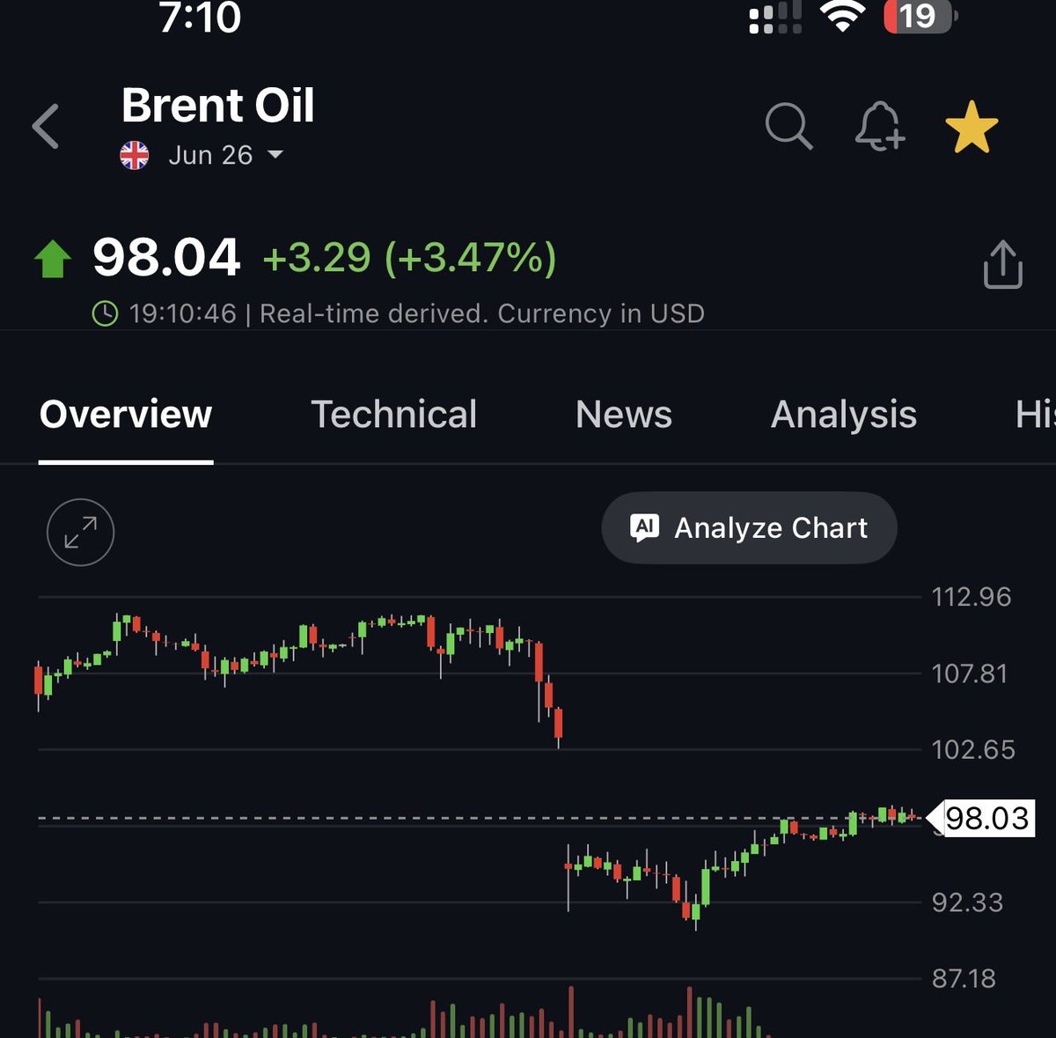Tap the 98.04 price value
1056x1038 pixels.
pyautogui.click(x=166, y=258)
